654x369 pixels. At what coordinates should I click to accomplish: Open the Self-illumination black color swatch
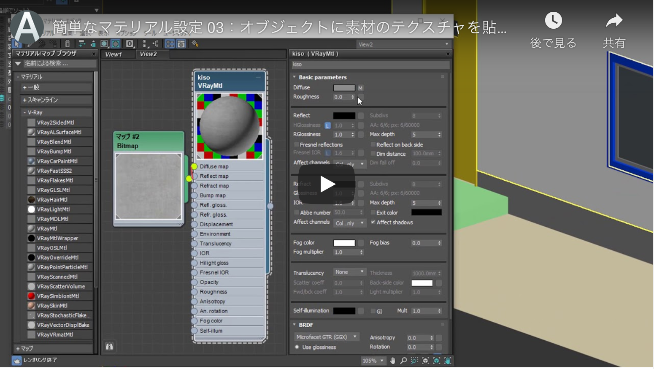[x=344, y=311]
